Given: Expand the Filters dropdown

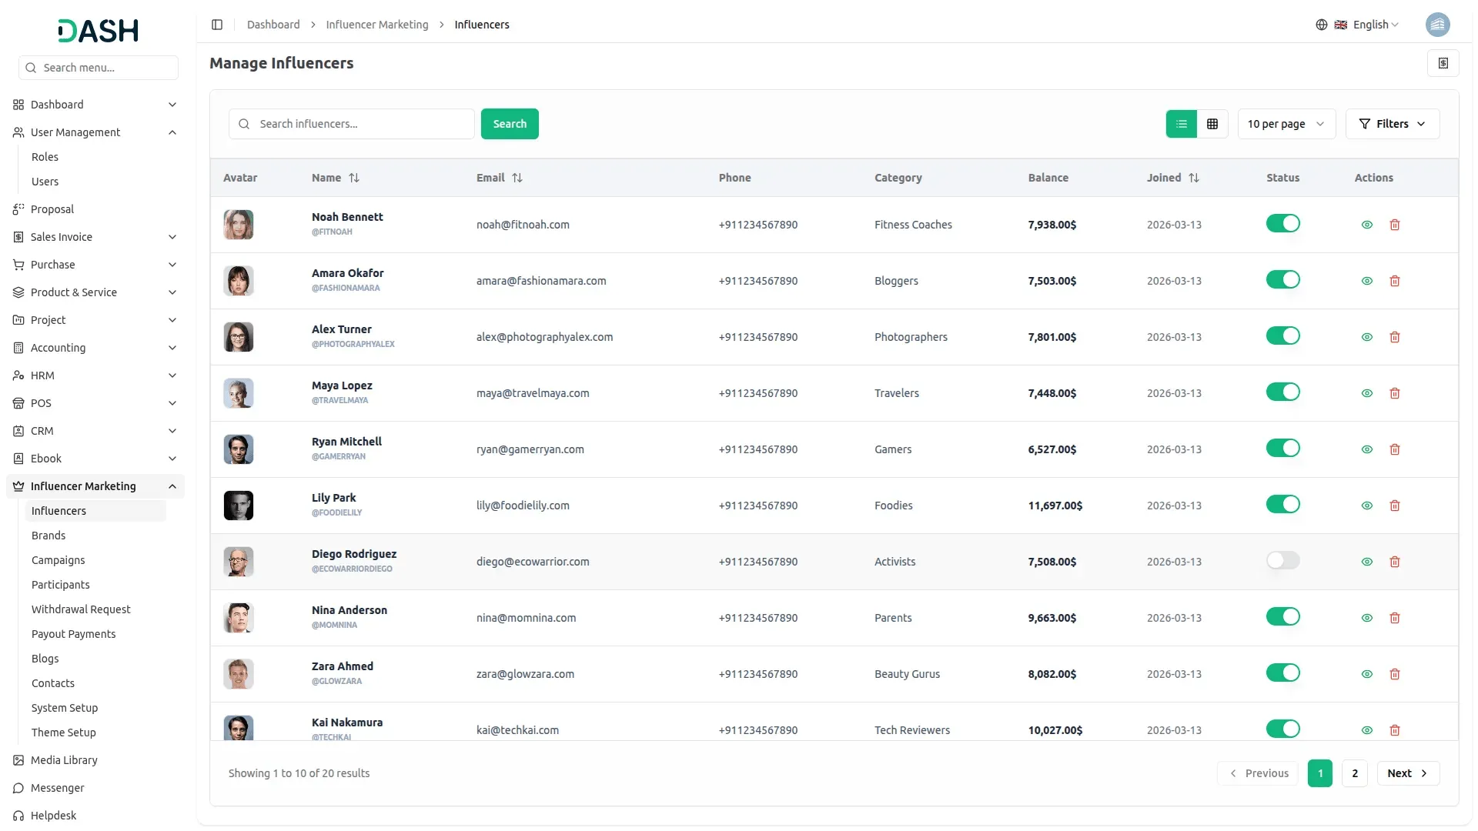Looking at the screenshot, I should click(x=1392, y=124).
